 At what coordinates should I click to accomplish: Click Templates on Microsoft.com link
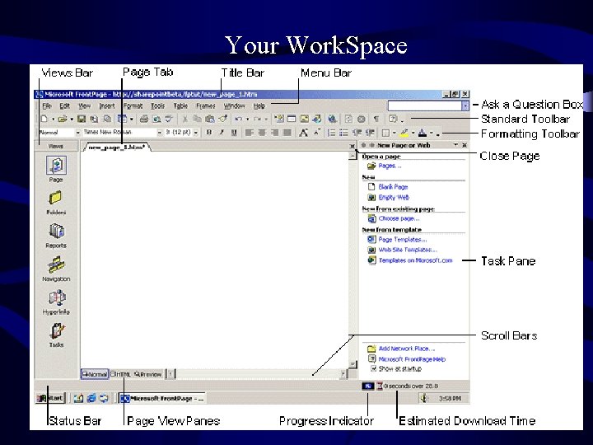coord(415,260)
